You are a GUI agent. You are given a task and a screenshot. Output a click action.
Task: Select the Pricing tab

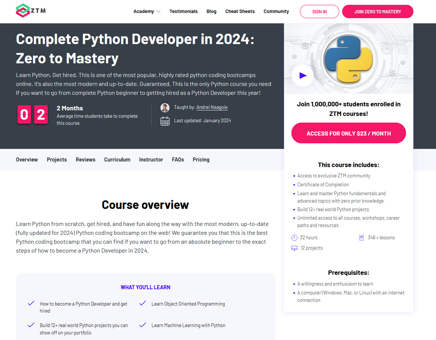pos(201,160)
